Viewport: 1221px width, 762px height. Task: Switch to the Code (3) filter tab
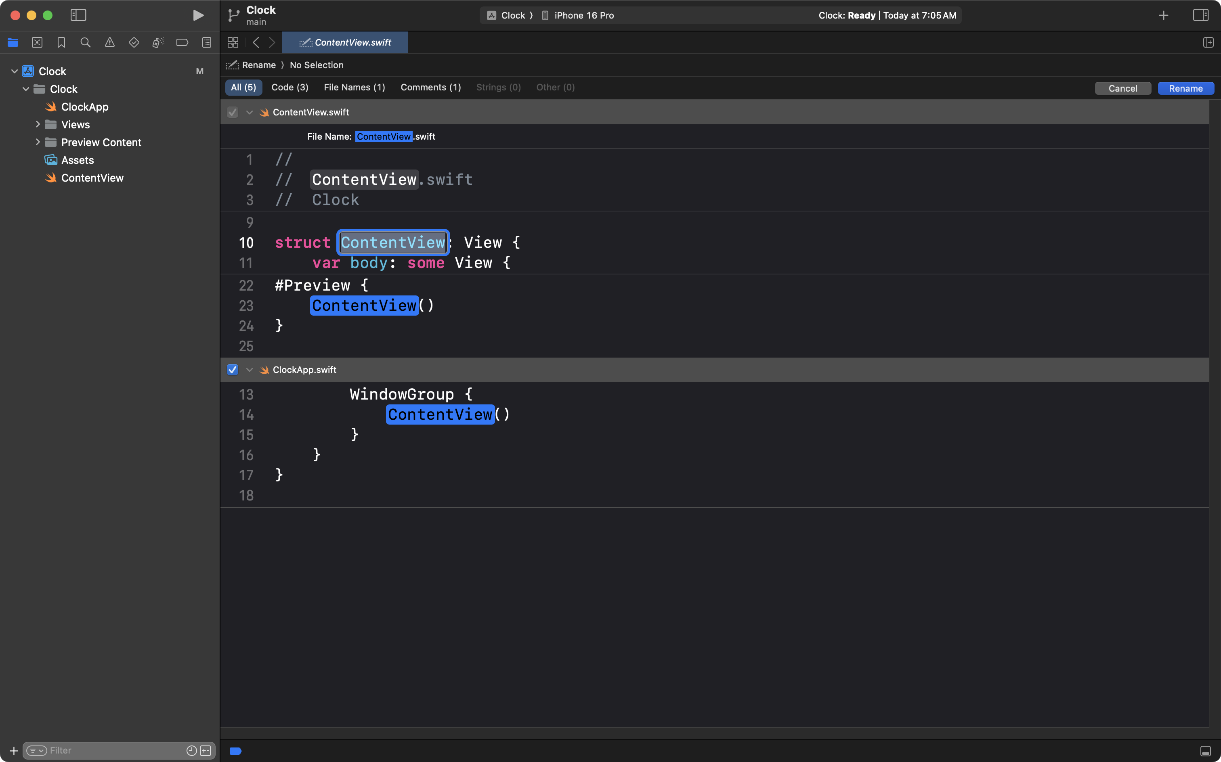pyautogui.click(x=290, y=87)
